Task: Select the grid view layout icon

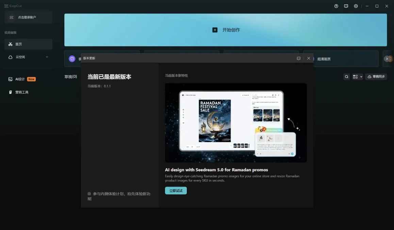Action: pyautogui.click(x=355, y=76)
